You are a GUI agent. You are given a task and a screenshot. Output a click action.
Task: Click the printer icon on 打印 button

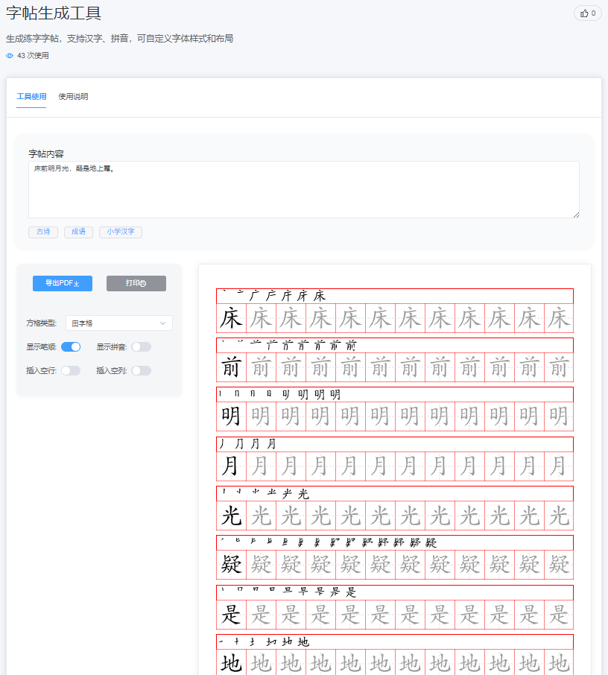coord(145,283)
